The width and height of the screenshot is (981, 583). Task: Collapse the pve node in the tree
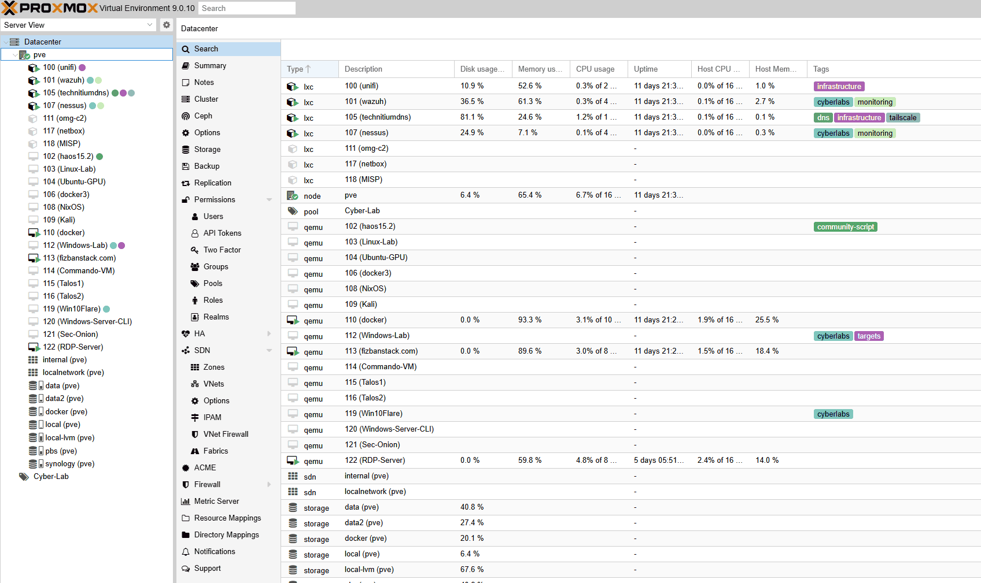click(x=15, y=55)
